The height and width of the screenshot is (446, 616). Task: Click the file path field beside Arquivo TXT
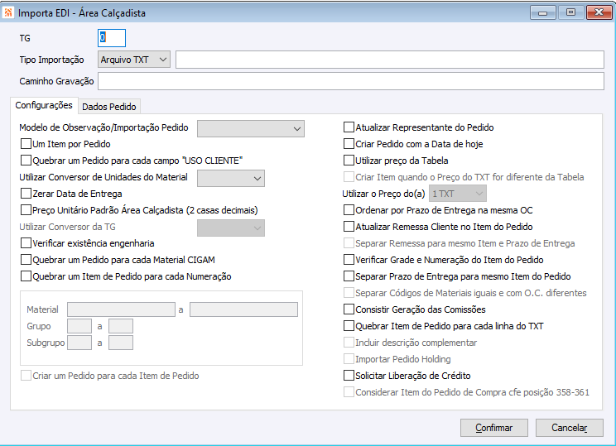tap(390, 60)
